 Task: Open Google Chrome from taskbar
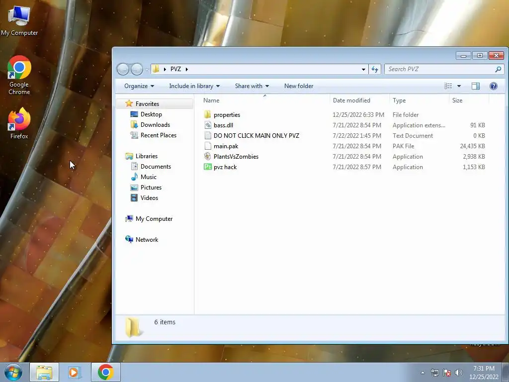[x=105, y=372]
